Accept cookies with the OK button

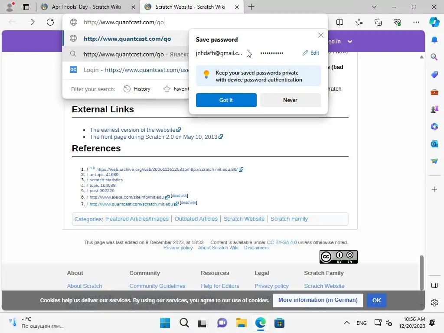(x=376, y=300)
